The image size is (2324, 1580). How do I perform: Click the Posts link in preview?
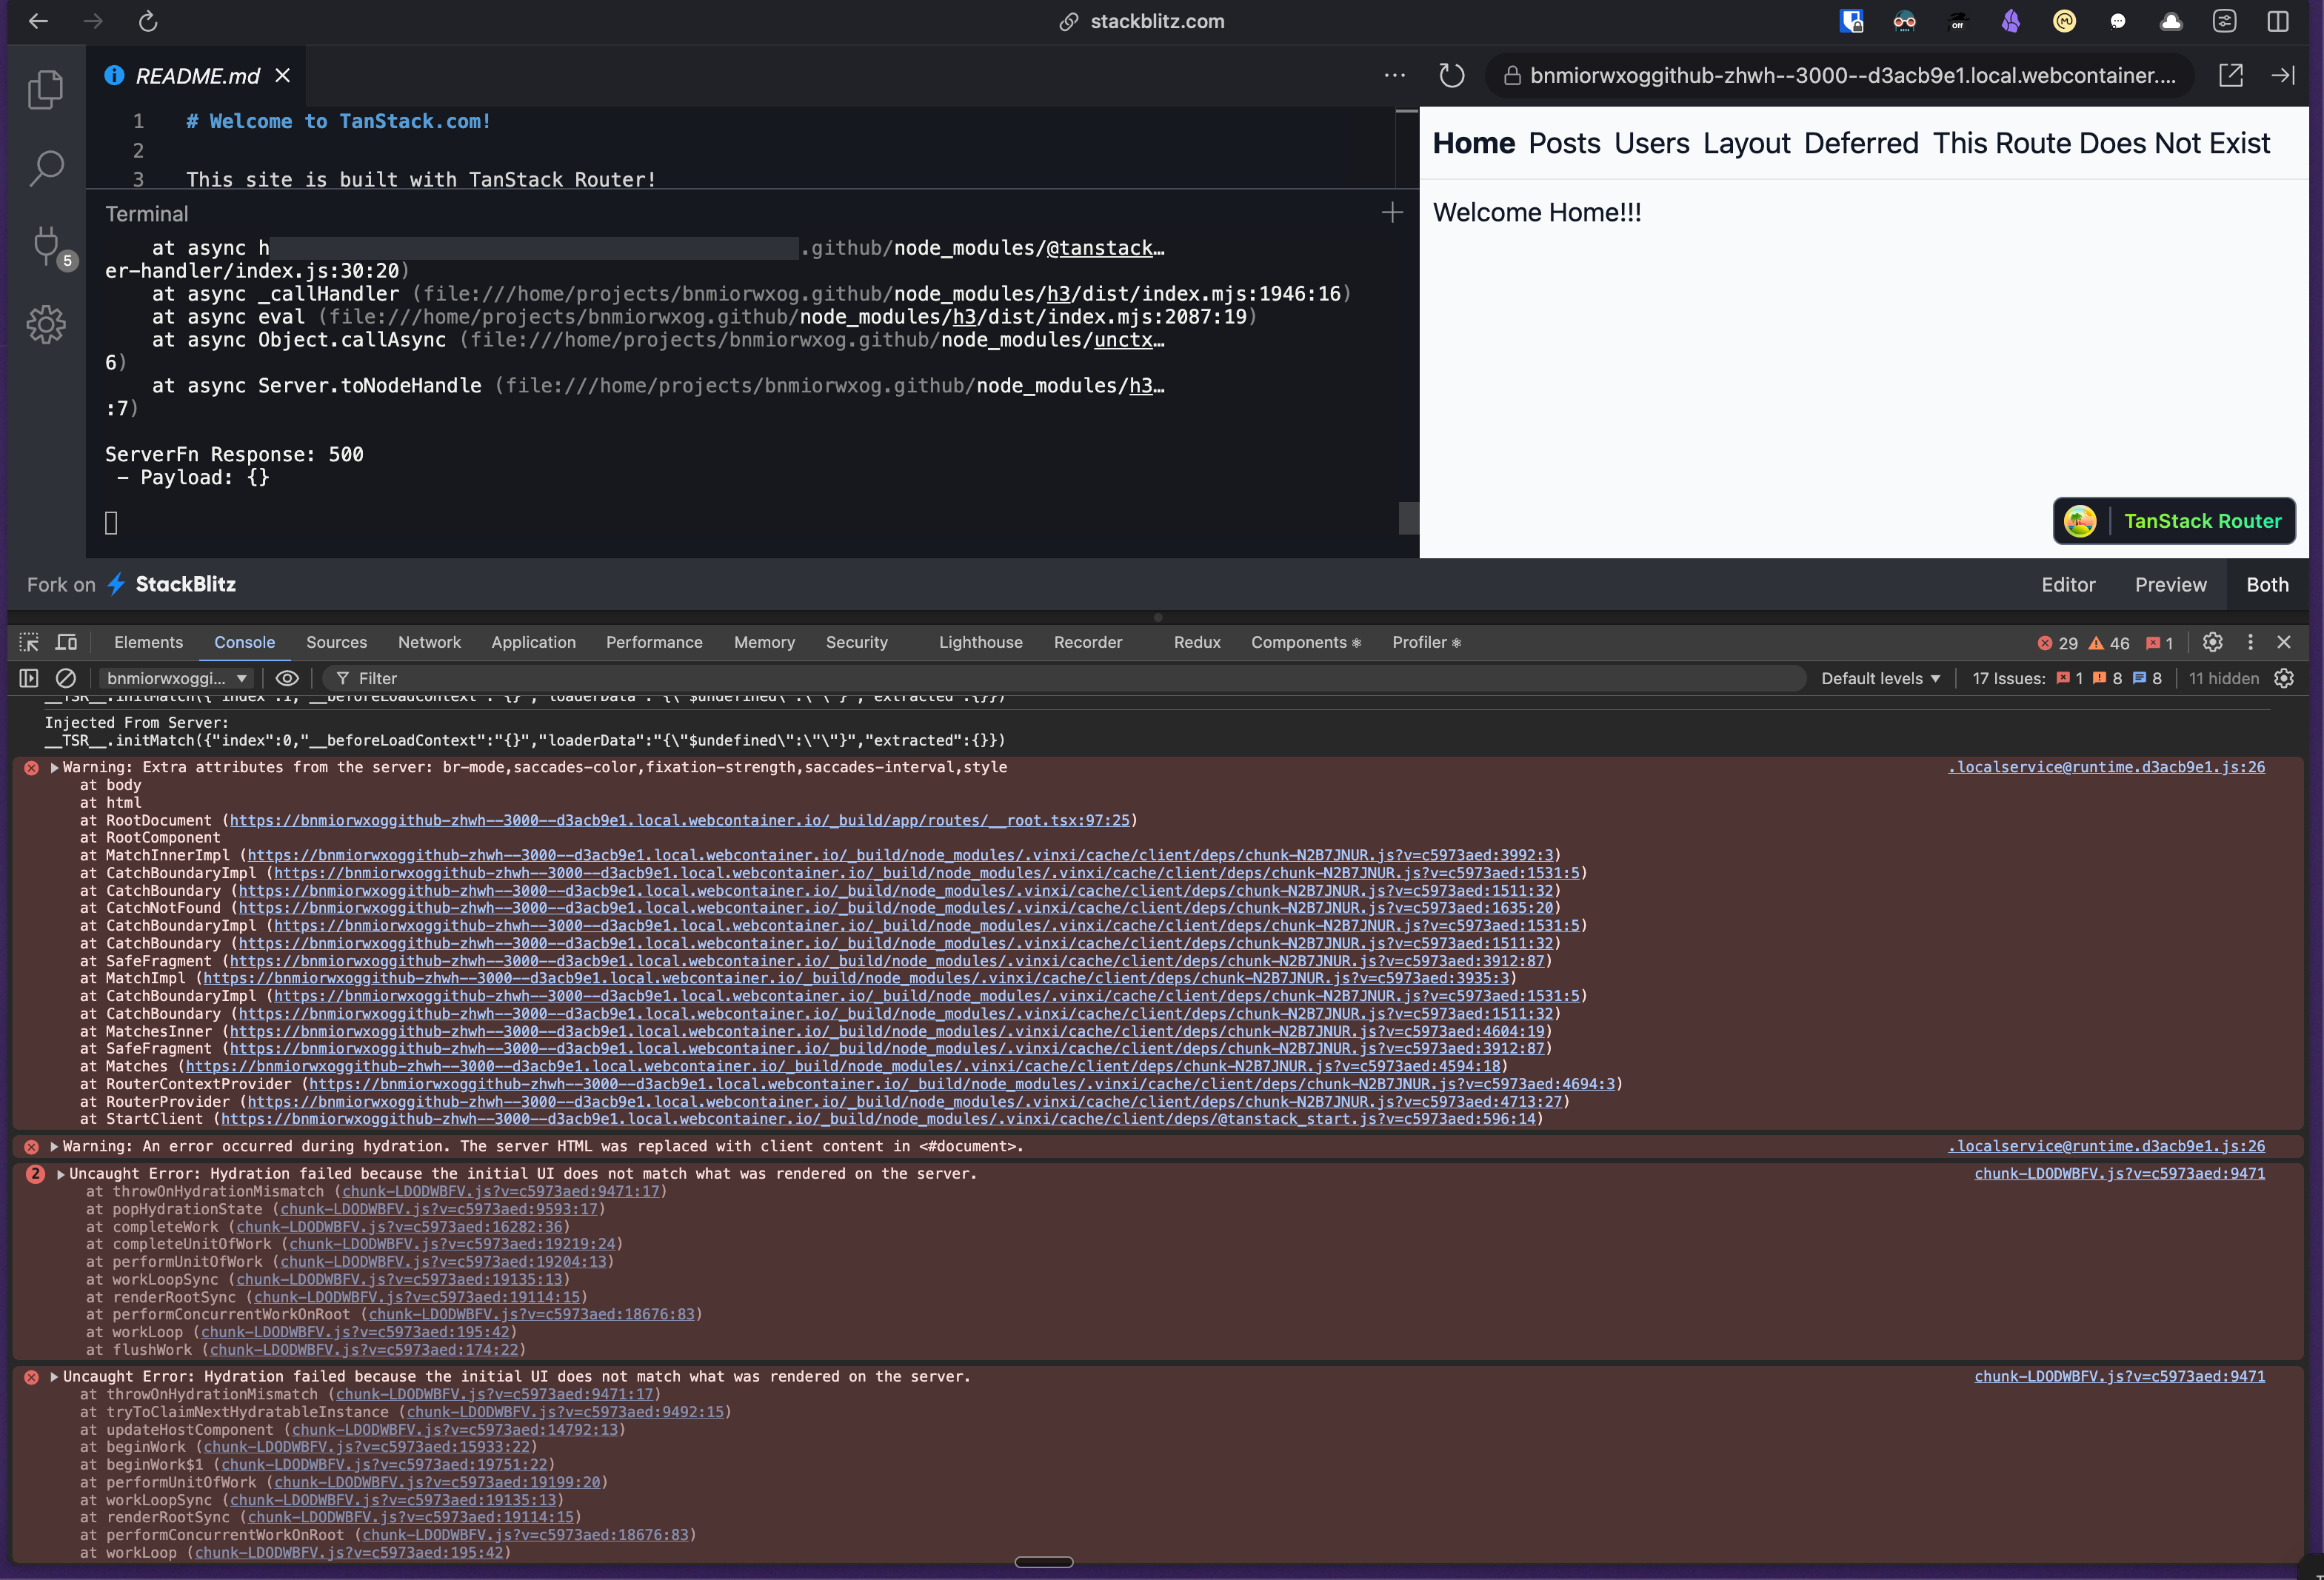1564,143
